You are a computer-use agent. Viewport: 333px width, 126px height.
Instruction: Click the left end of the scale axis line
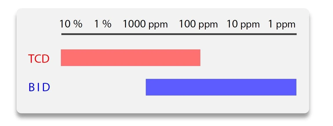(63, 34)
